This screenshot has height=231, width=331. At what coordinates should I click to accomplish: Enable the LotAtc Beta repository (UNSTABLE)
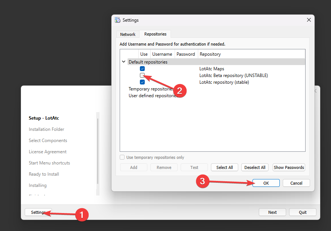pos(142,75)
